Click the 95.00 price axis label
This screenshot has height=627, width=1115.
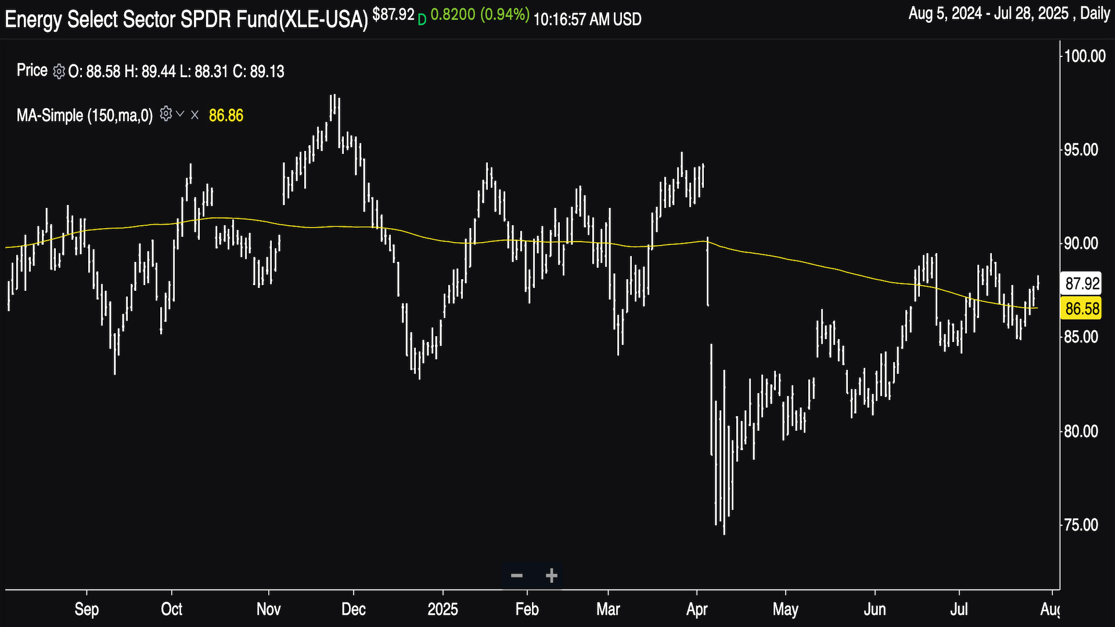[x=1081, y=149]
